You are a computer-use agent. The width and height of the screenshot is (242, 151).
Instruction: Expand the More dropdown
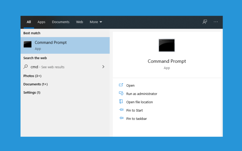pyautogui.click(x=96, y=22)
